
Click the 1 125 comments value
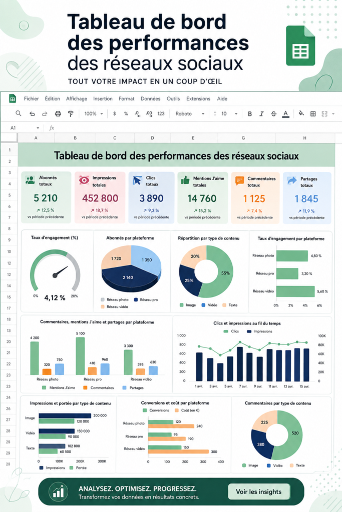point(254,198)
